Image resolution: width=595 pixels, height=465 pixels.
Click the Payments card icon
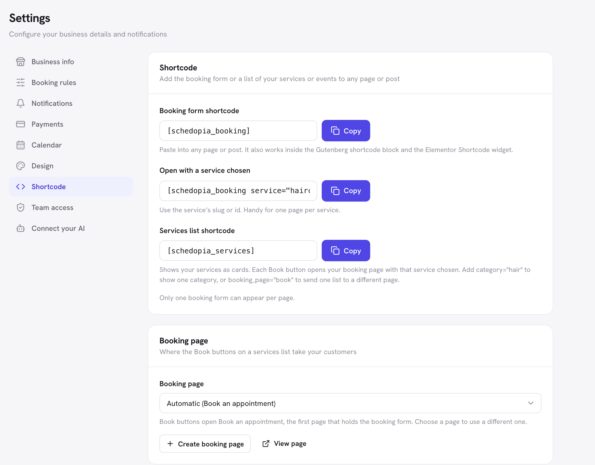(x=21, y=124)
